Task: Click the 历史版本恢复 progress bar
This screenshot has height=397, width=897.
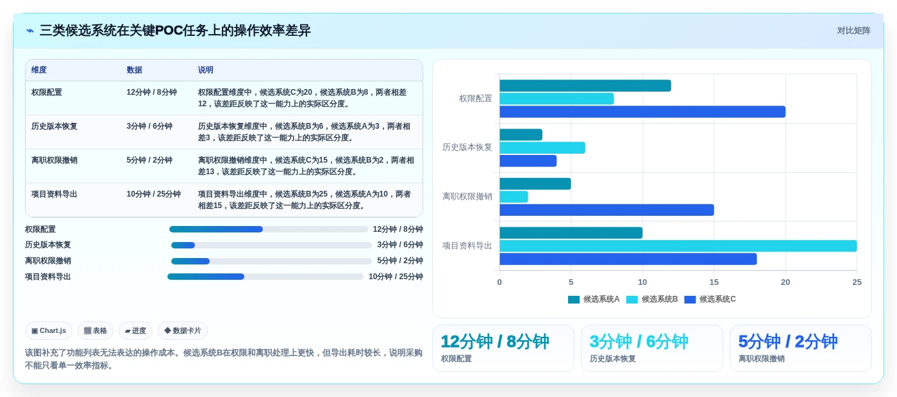Action: coord(271,245)
